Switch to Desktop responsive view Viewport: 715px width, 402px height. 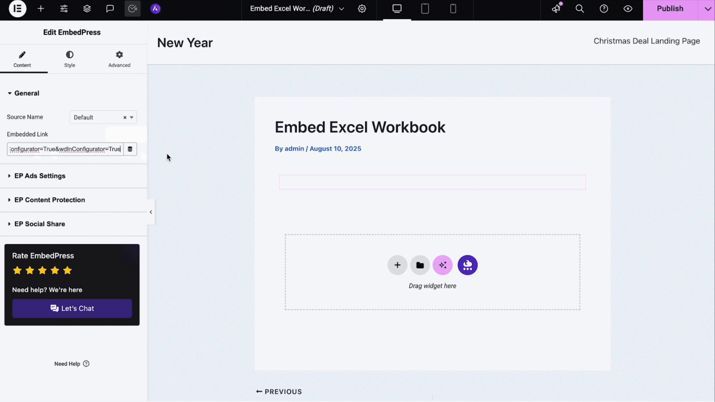pyautogui.click(x=397, y=9)
